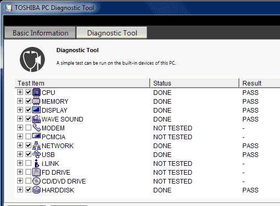Screen dimensions: 280x206
Task: Click the FD DRIVE floppy icon
Action: point(36,172)
